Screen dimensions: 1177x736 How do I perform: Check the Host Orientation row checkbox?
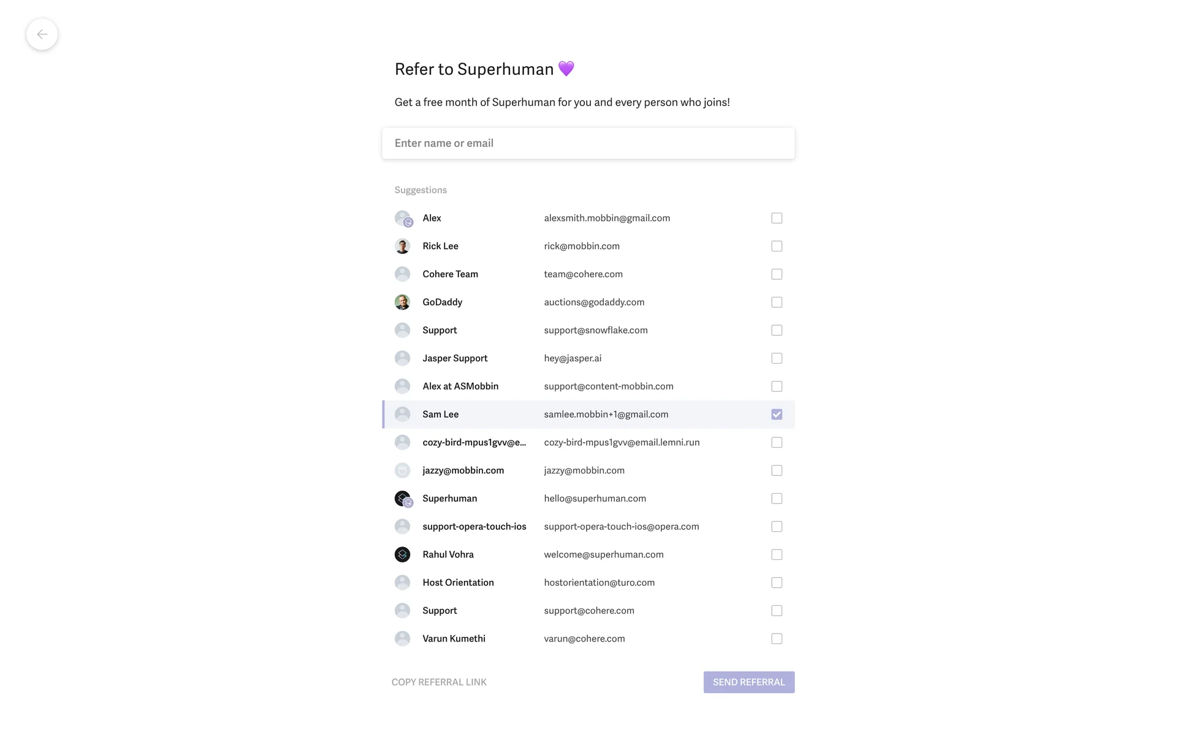[x=777, y=583]
